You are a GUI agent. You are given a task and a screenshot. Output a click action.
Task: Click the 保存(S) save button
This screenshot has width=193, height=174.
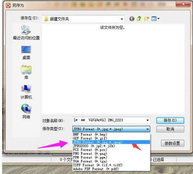point(170,120)
